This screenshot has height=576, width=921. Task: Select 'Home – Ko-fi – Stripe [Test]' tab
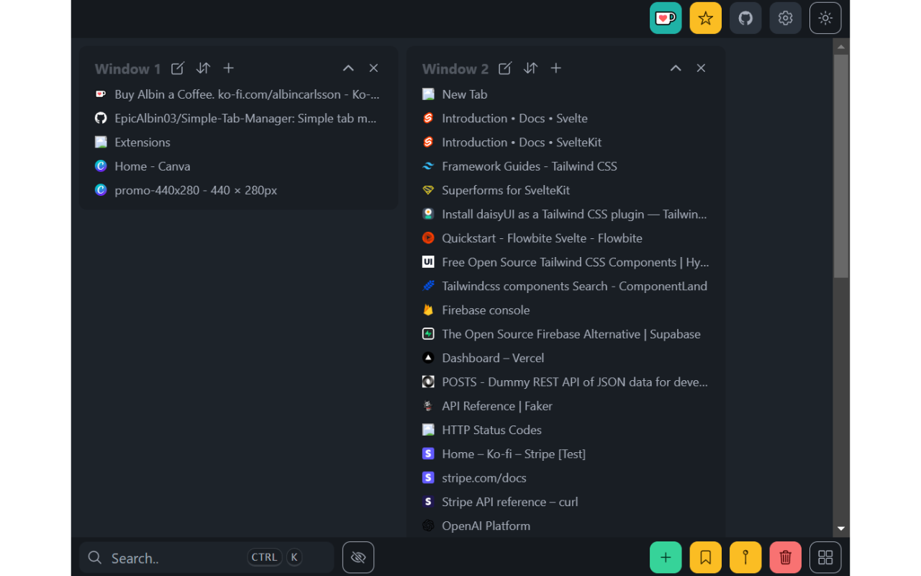point(566,454)
